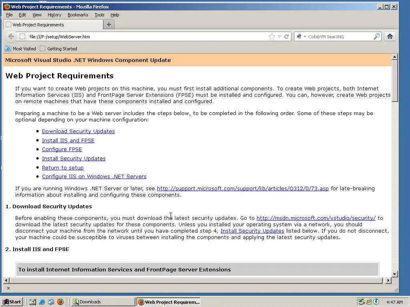Click the Microsoft Visual Studio .NET banner text

click(88, 60)
